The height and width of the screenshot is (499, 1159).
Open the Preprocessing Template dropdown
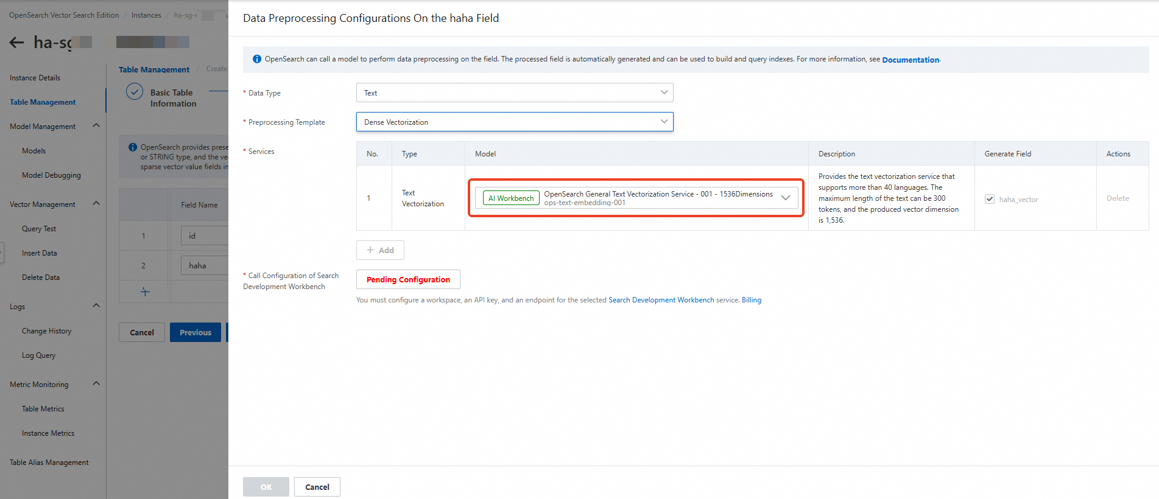point(514,122)
